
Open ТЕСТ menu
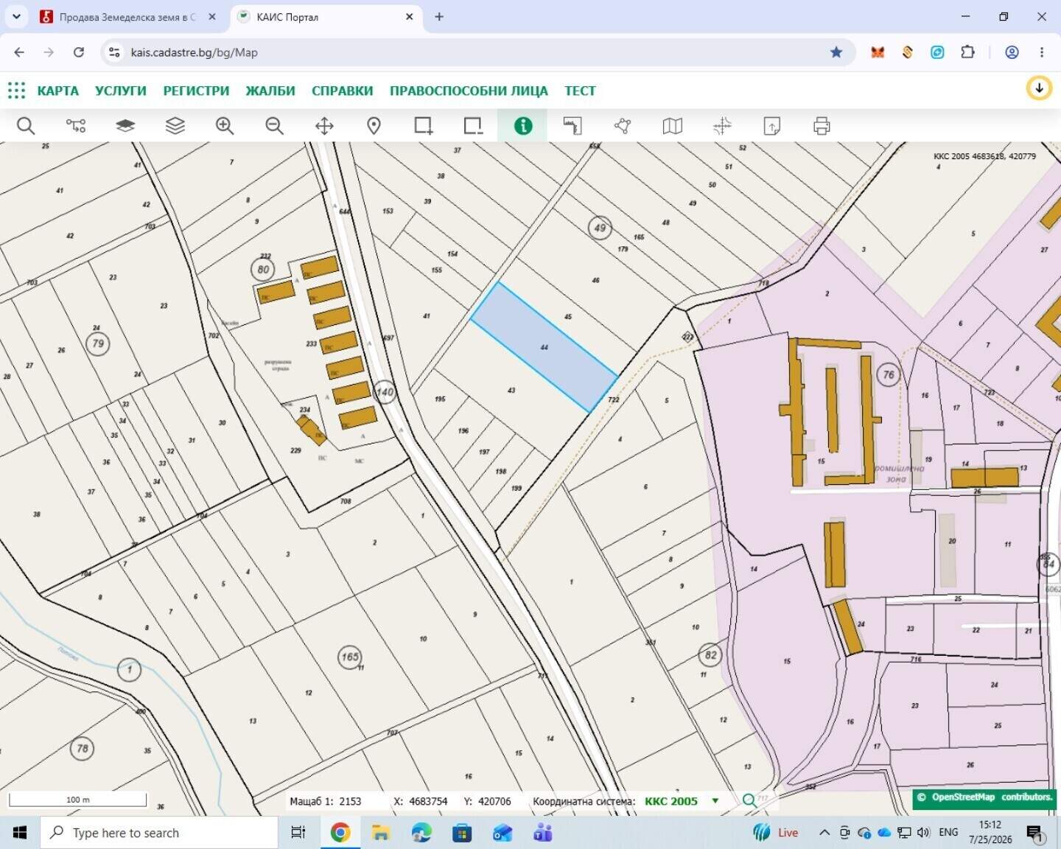coord(581,91)
